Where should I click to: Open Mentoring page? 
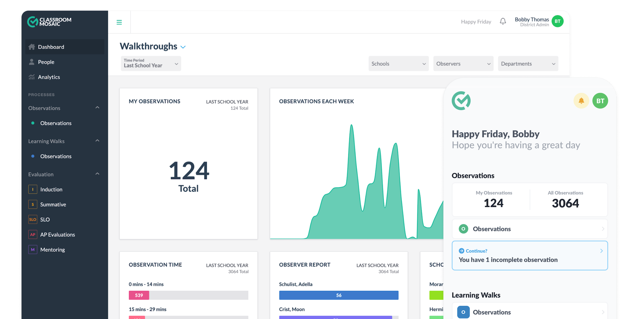[x=53, y=250]
